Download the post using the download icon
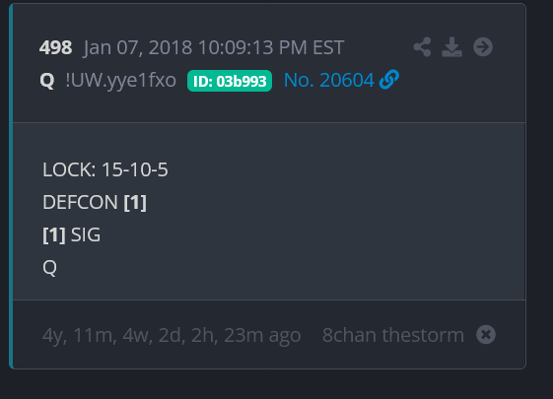This screenshot has width=553, height=399. [x=451, y=47]
